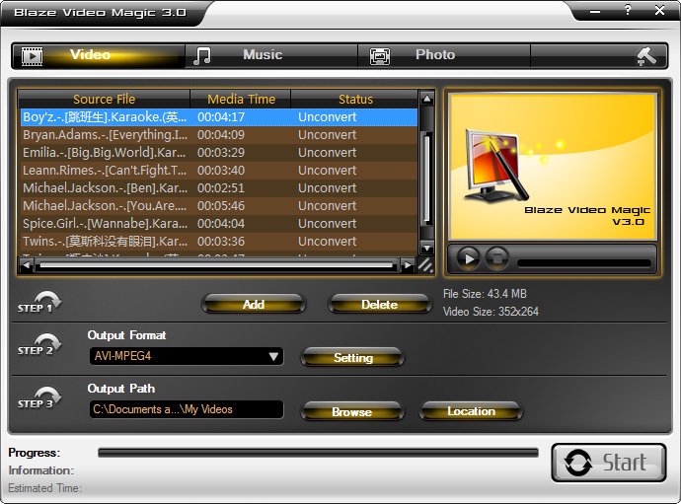Click the Step 3 arrow icon
The image size is (681, 504).
click(39, 398)
